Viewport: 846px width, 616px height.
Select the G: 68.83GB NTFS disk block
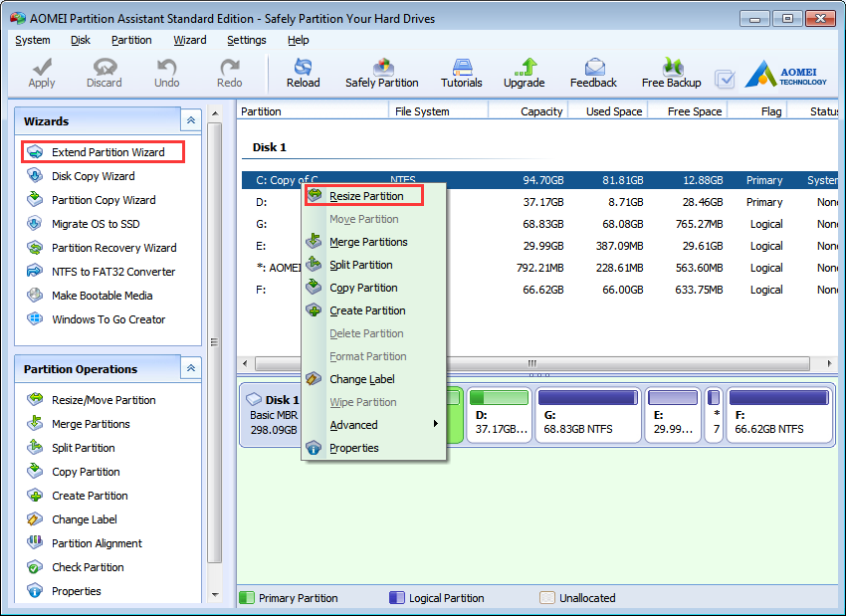click(x=588, y=414)
